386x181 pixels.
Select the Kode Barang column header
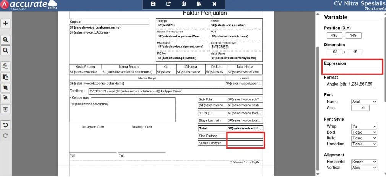85,67
